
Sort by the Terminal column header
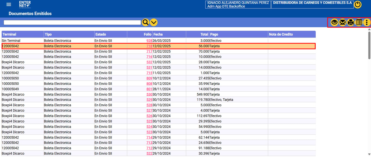(x=23, y=34)
